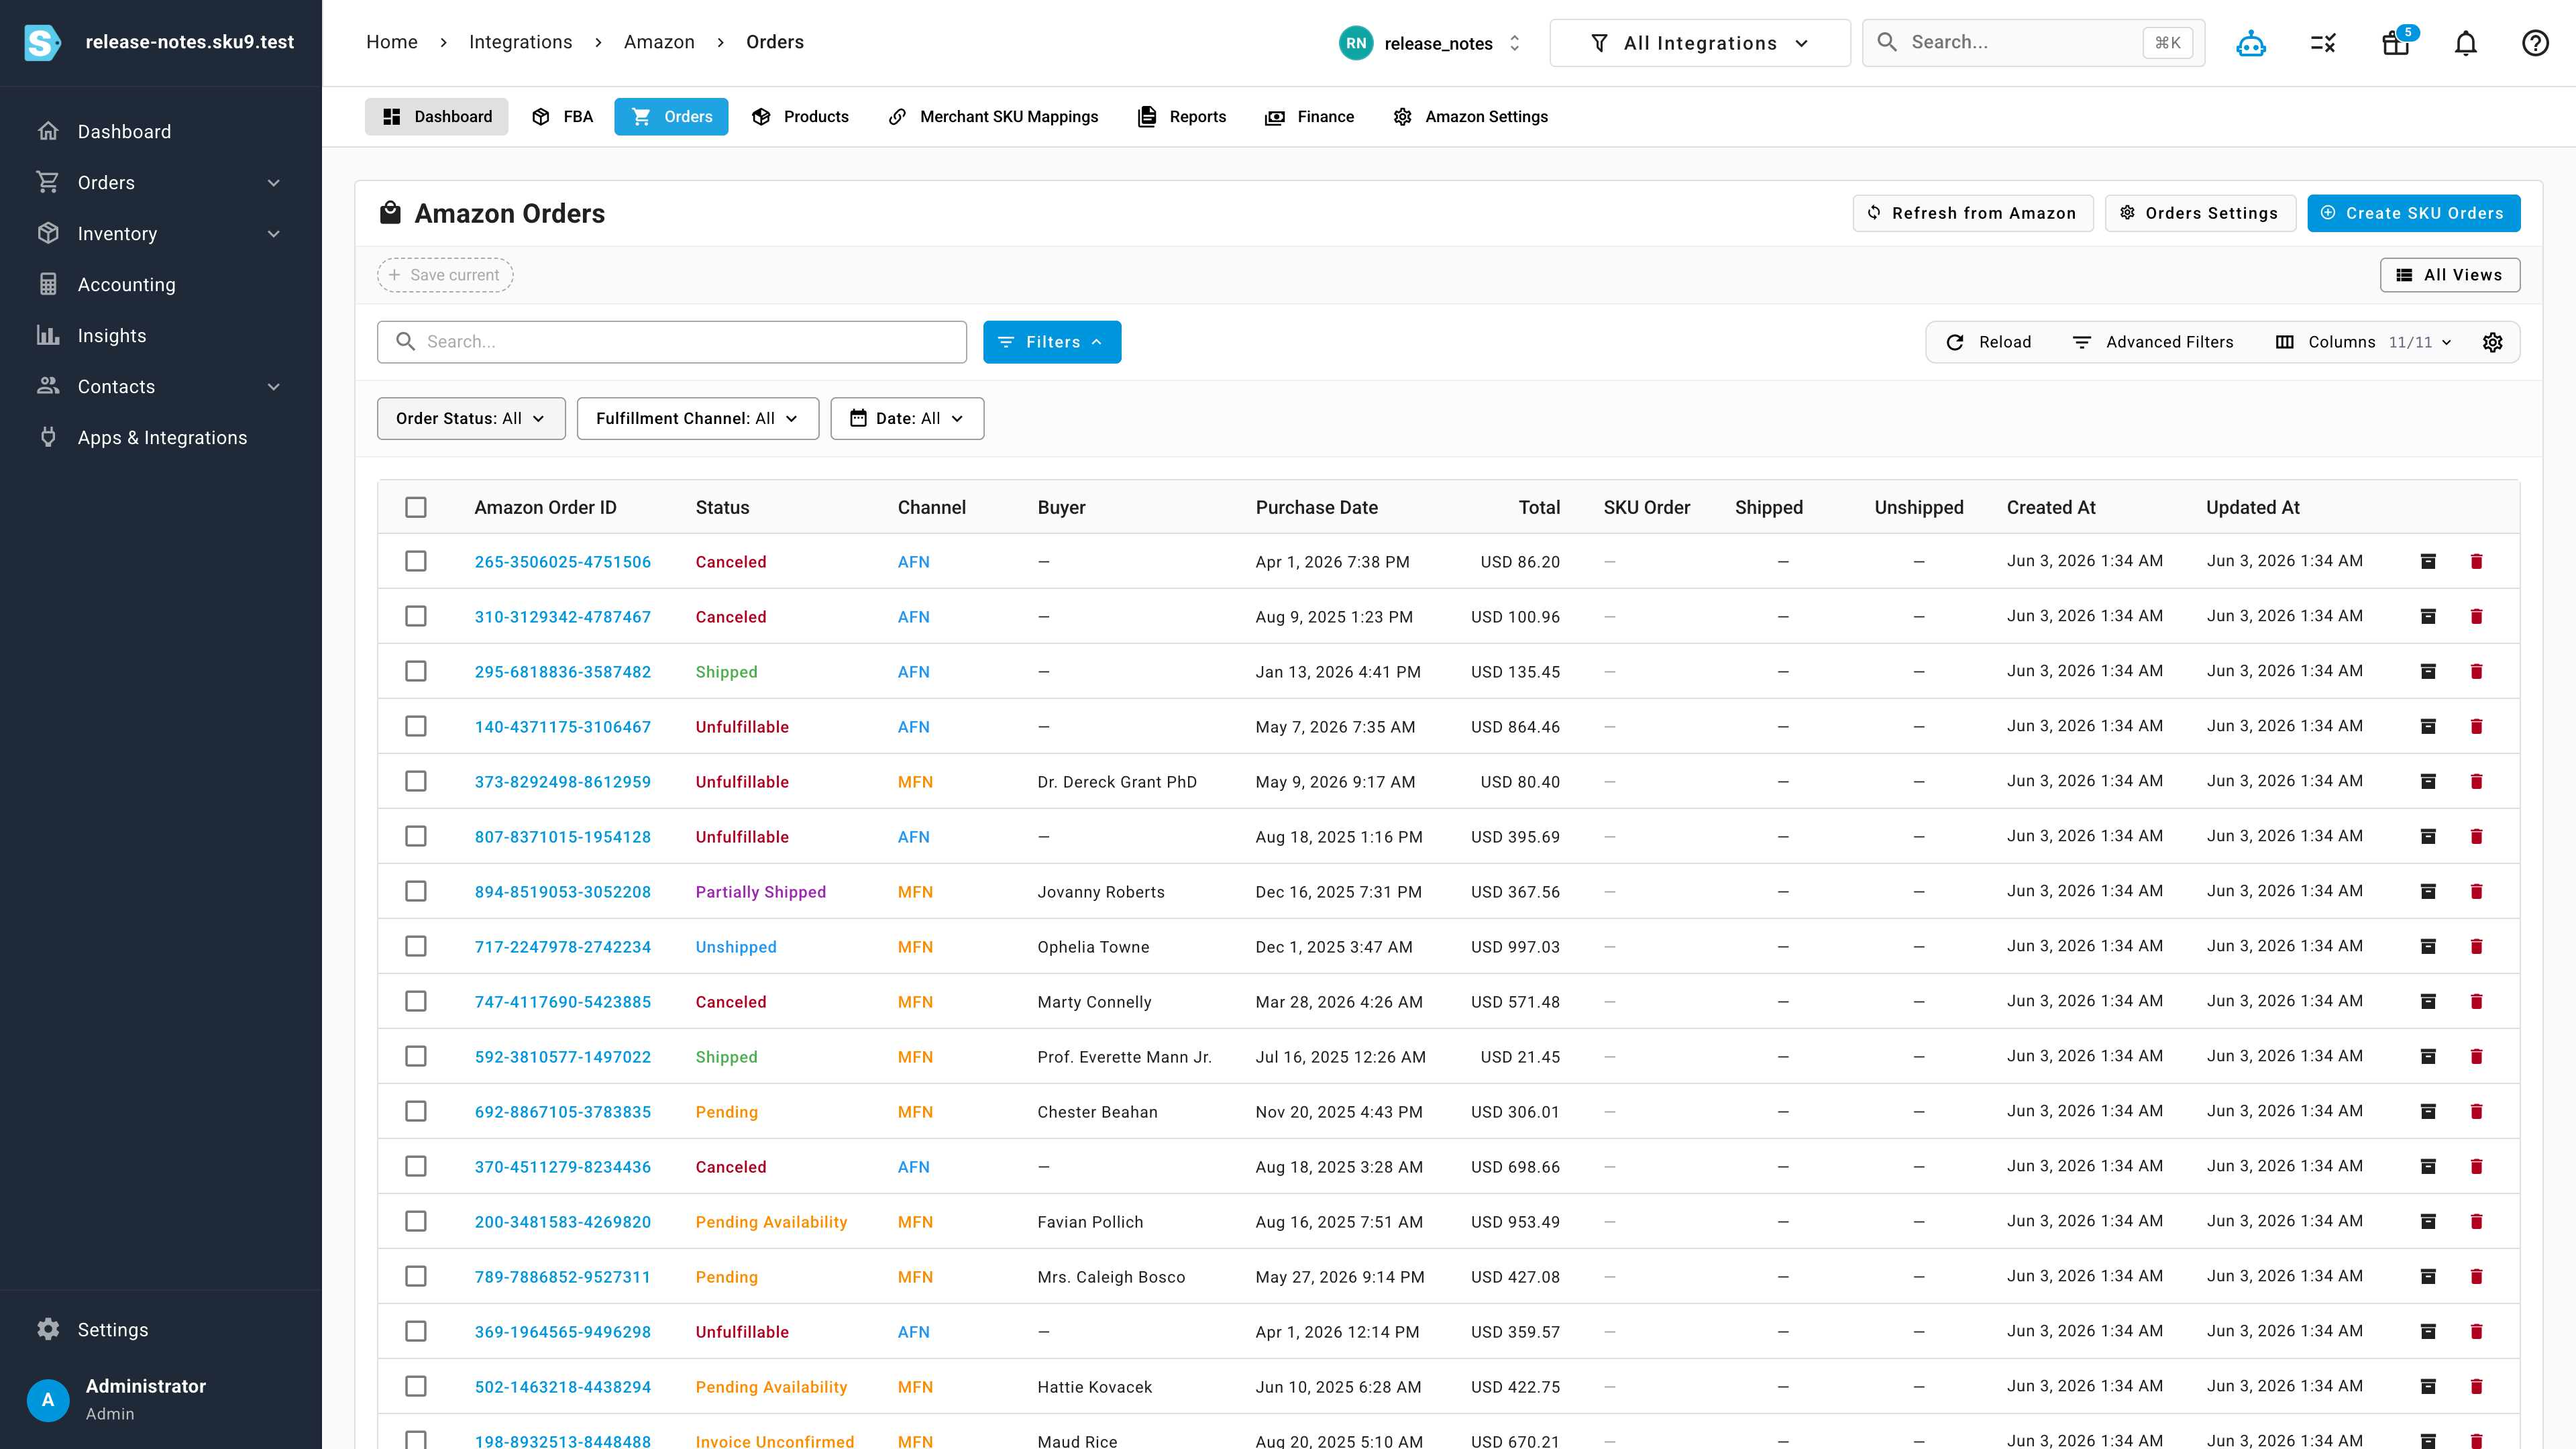2576x1449 pixels.
Task: Open Merchant SKU Mappings tab
Action: (993, 116)
